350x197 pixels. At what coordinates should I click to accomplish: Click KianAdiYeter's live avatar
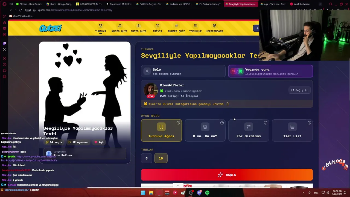[x=151, y=90]
